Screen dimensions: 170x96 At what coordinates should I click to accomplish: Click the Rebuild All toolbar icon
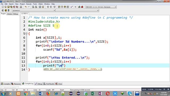pos(68,7)
